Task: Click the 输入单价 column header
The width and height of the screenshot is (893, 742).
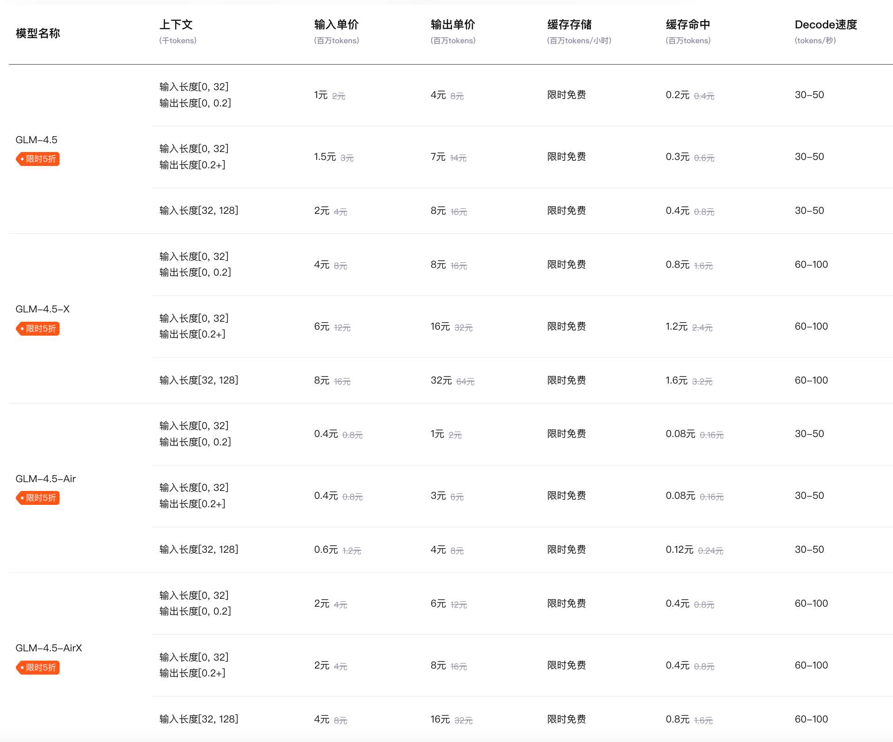Action: click(x=336, y=25)
